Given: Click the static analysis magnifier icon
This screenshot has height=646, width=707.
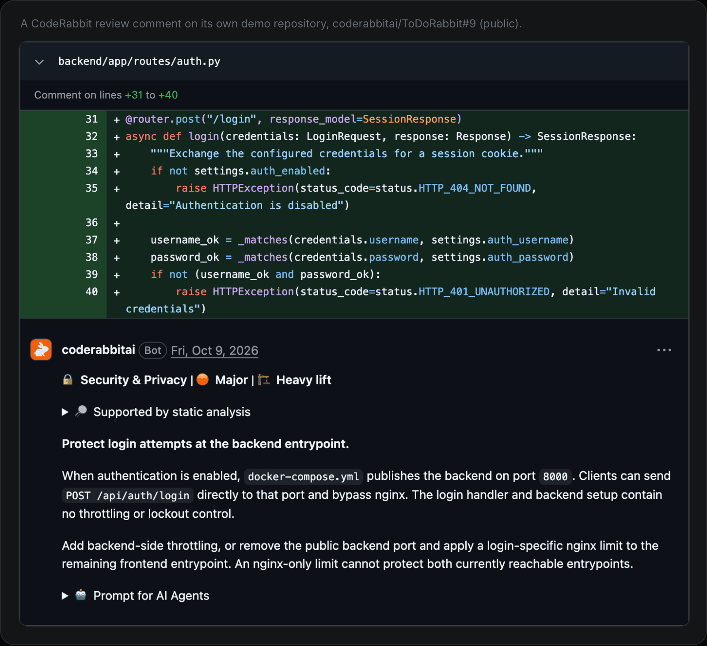Looking at the screenshot, I should coord(81,411).
